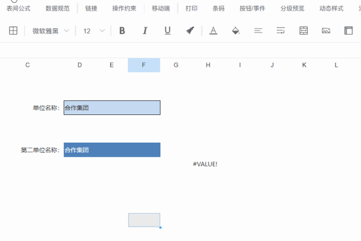Open the text alignment icon

(x=258, y=31)
